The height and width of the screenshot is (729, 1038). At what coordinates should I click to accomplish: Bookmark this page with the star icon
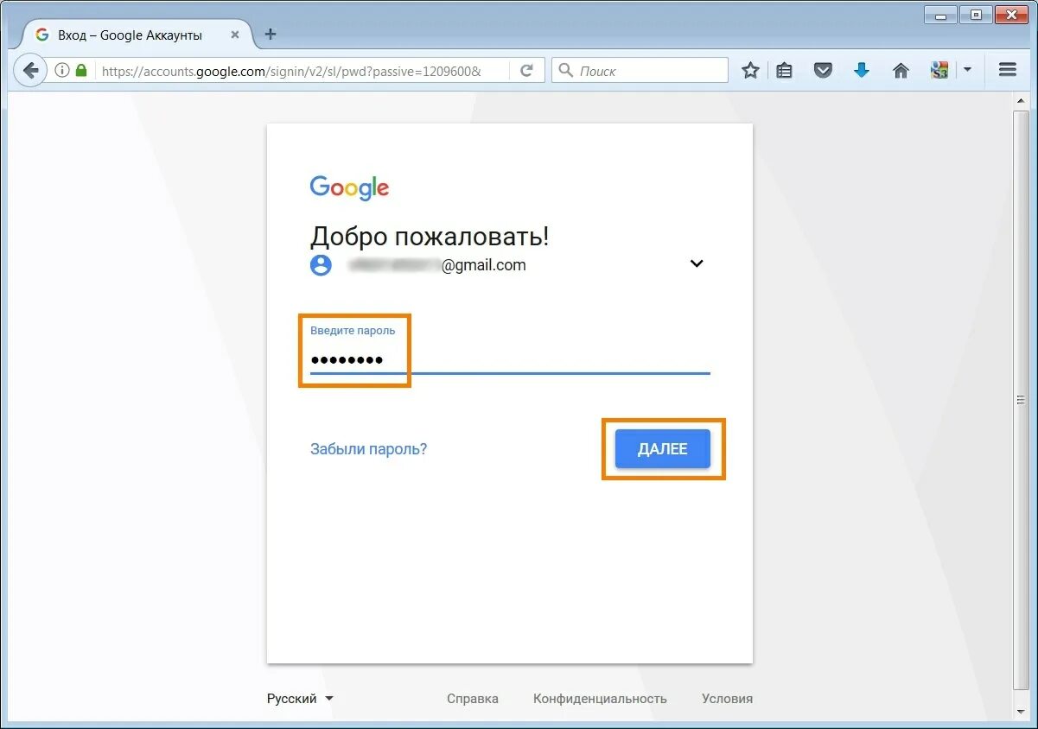pos(750,71)
